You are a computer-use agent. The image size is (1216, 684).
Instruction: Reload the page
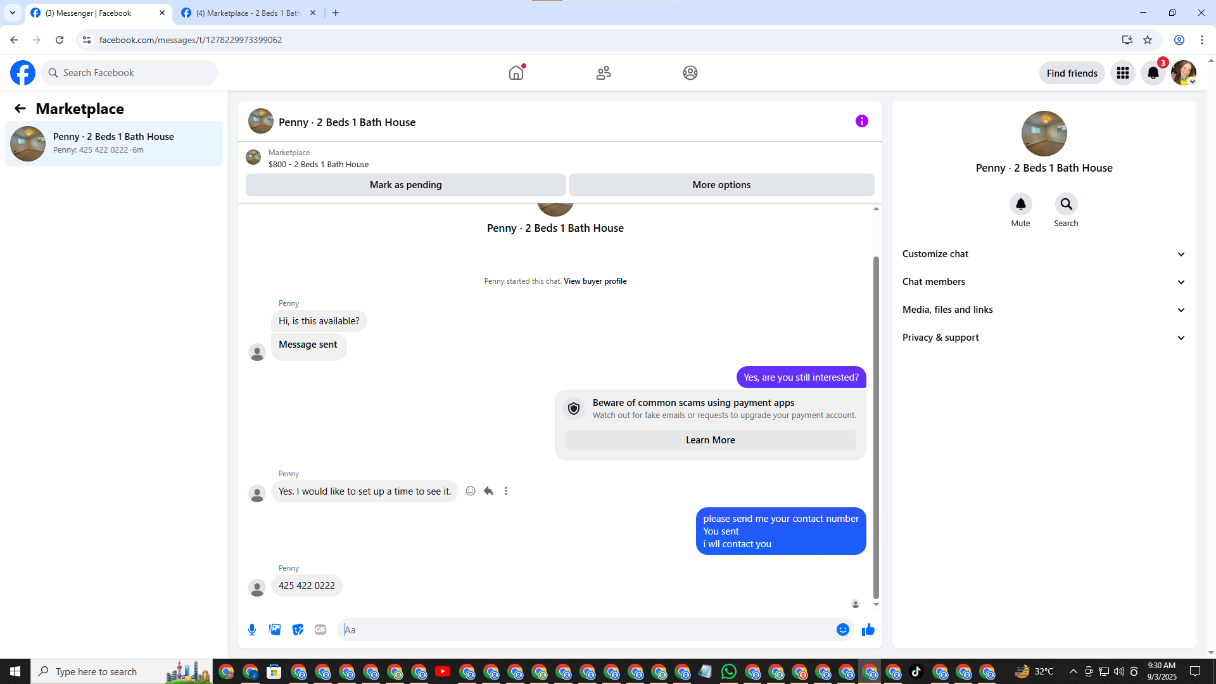pos(60,40)
